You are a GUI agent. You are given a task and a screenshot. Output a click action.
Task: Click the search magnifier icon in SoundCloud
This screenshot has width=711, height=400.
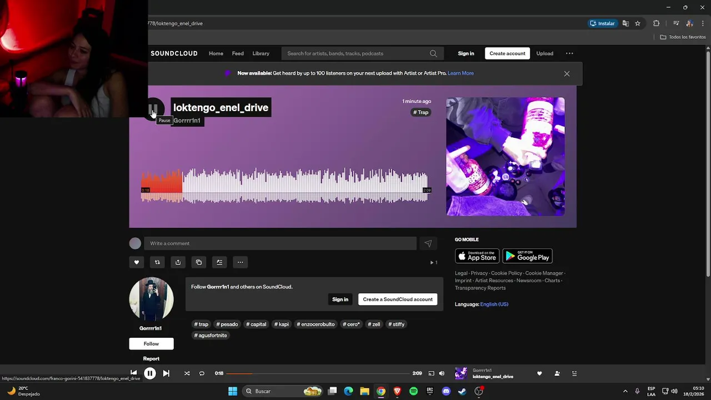tap(433, 53)
